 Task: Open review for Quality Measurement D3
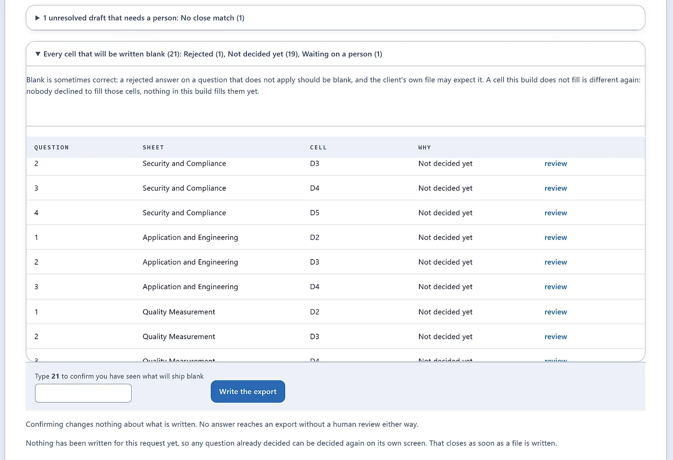[x=555, y=337]
